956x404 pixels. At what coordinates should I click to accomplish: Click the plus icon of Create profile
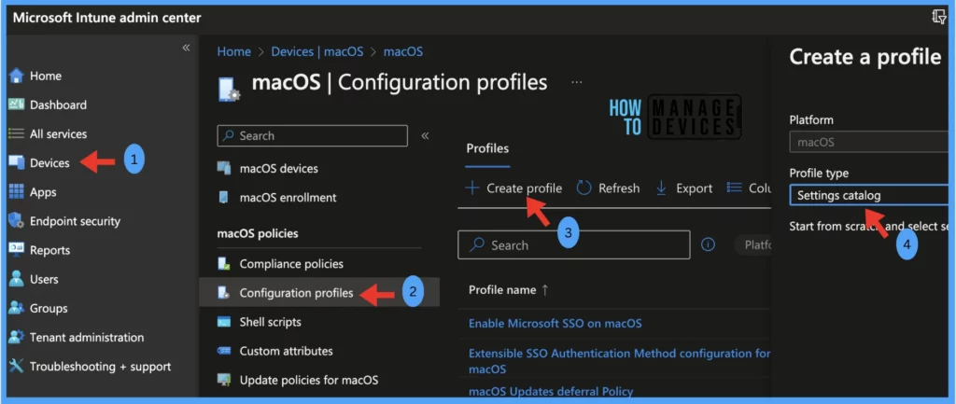(x=472, y=188)
